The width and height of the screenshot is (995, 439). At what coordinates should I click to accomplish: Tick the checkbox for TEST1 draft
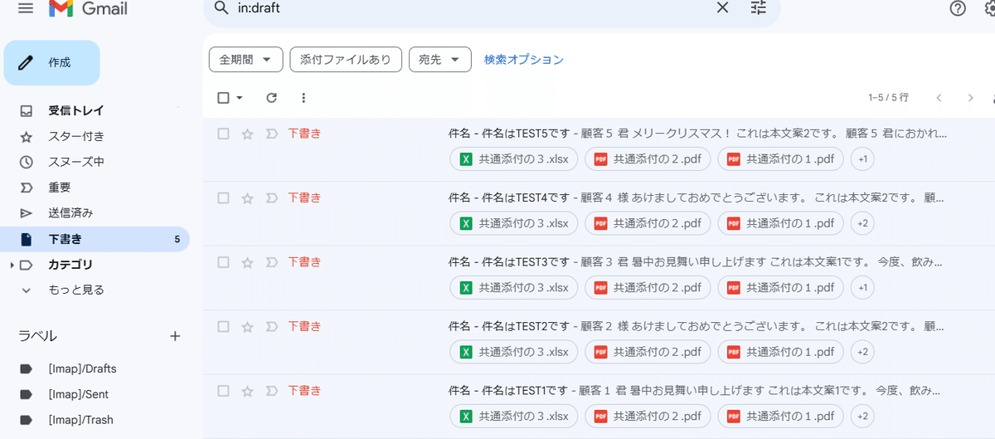coord(223,390)
